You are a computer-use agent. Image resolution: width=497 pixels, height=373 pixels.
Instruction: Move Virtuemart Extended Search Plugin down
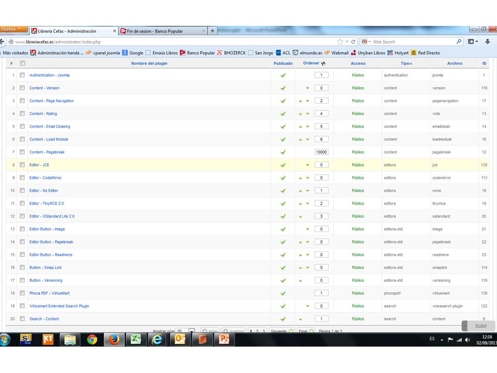tap(308, 306)
